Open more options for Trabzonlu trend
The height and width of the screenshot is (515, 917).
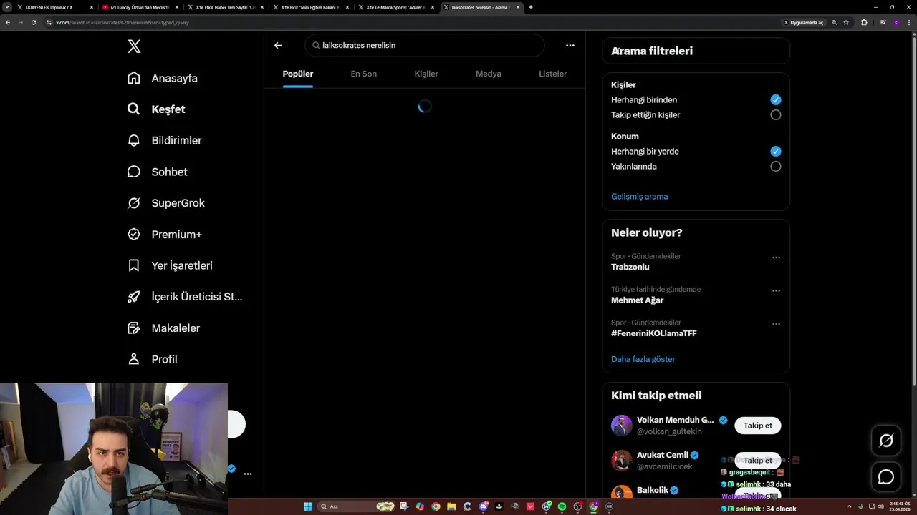(776, 257)
